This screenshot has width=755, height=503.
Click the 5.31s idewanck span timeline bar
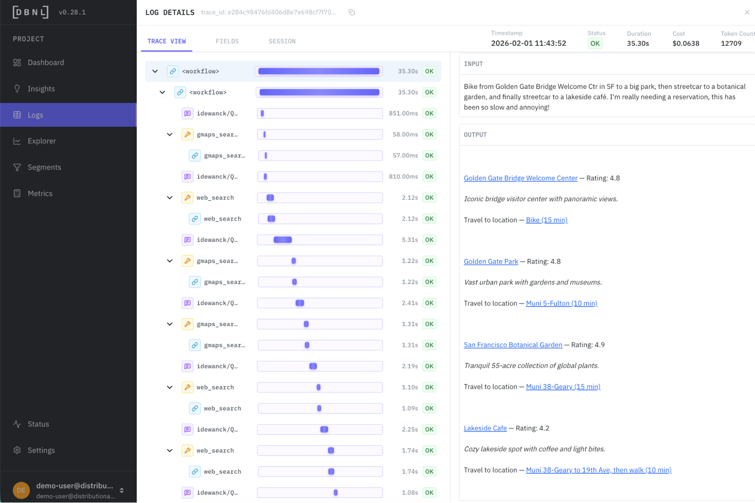tap(283, 240)
